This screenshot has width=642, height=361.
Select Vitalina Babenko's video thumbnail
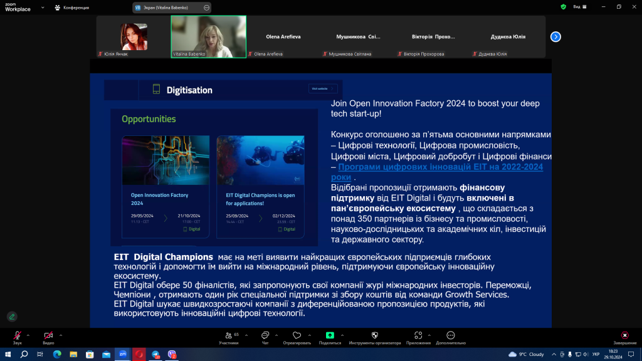tap(208, 37)
